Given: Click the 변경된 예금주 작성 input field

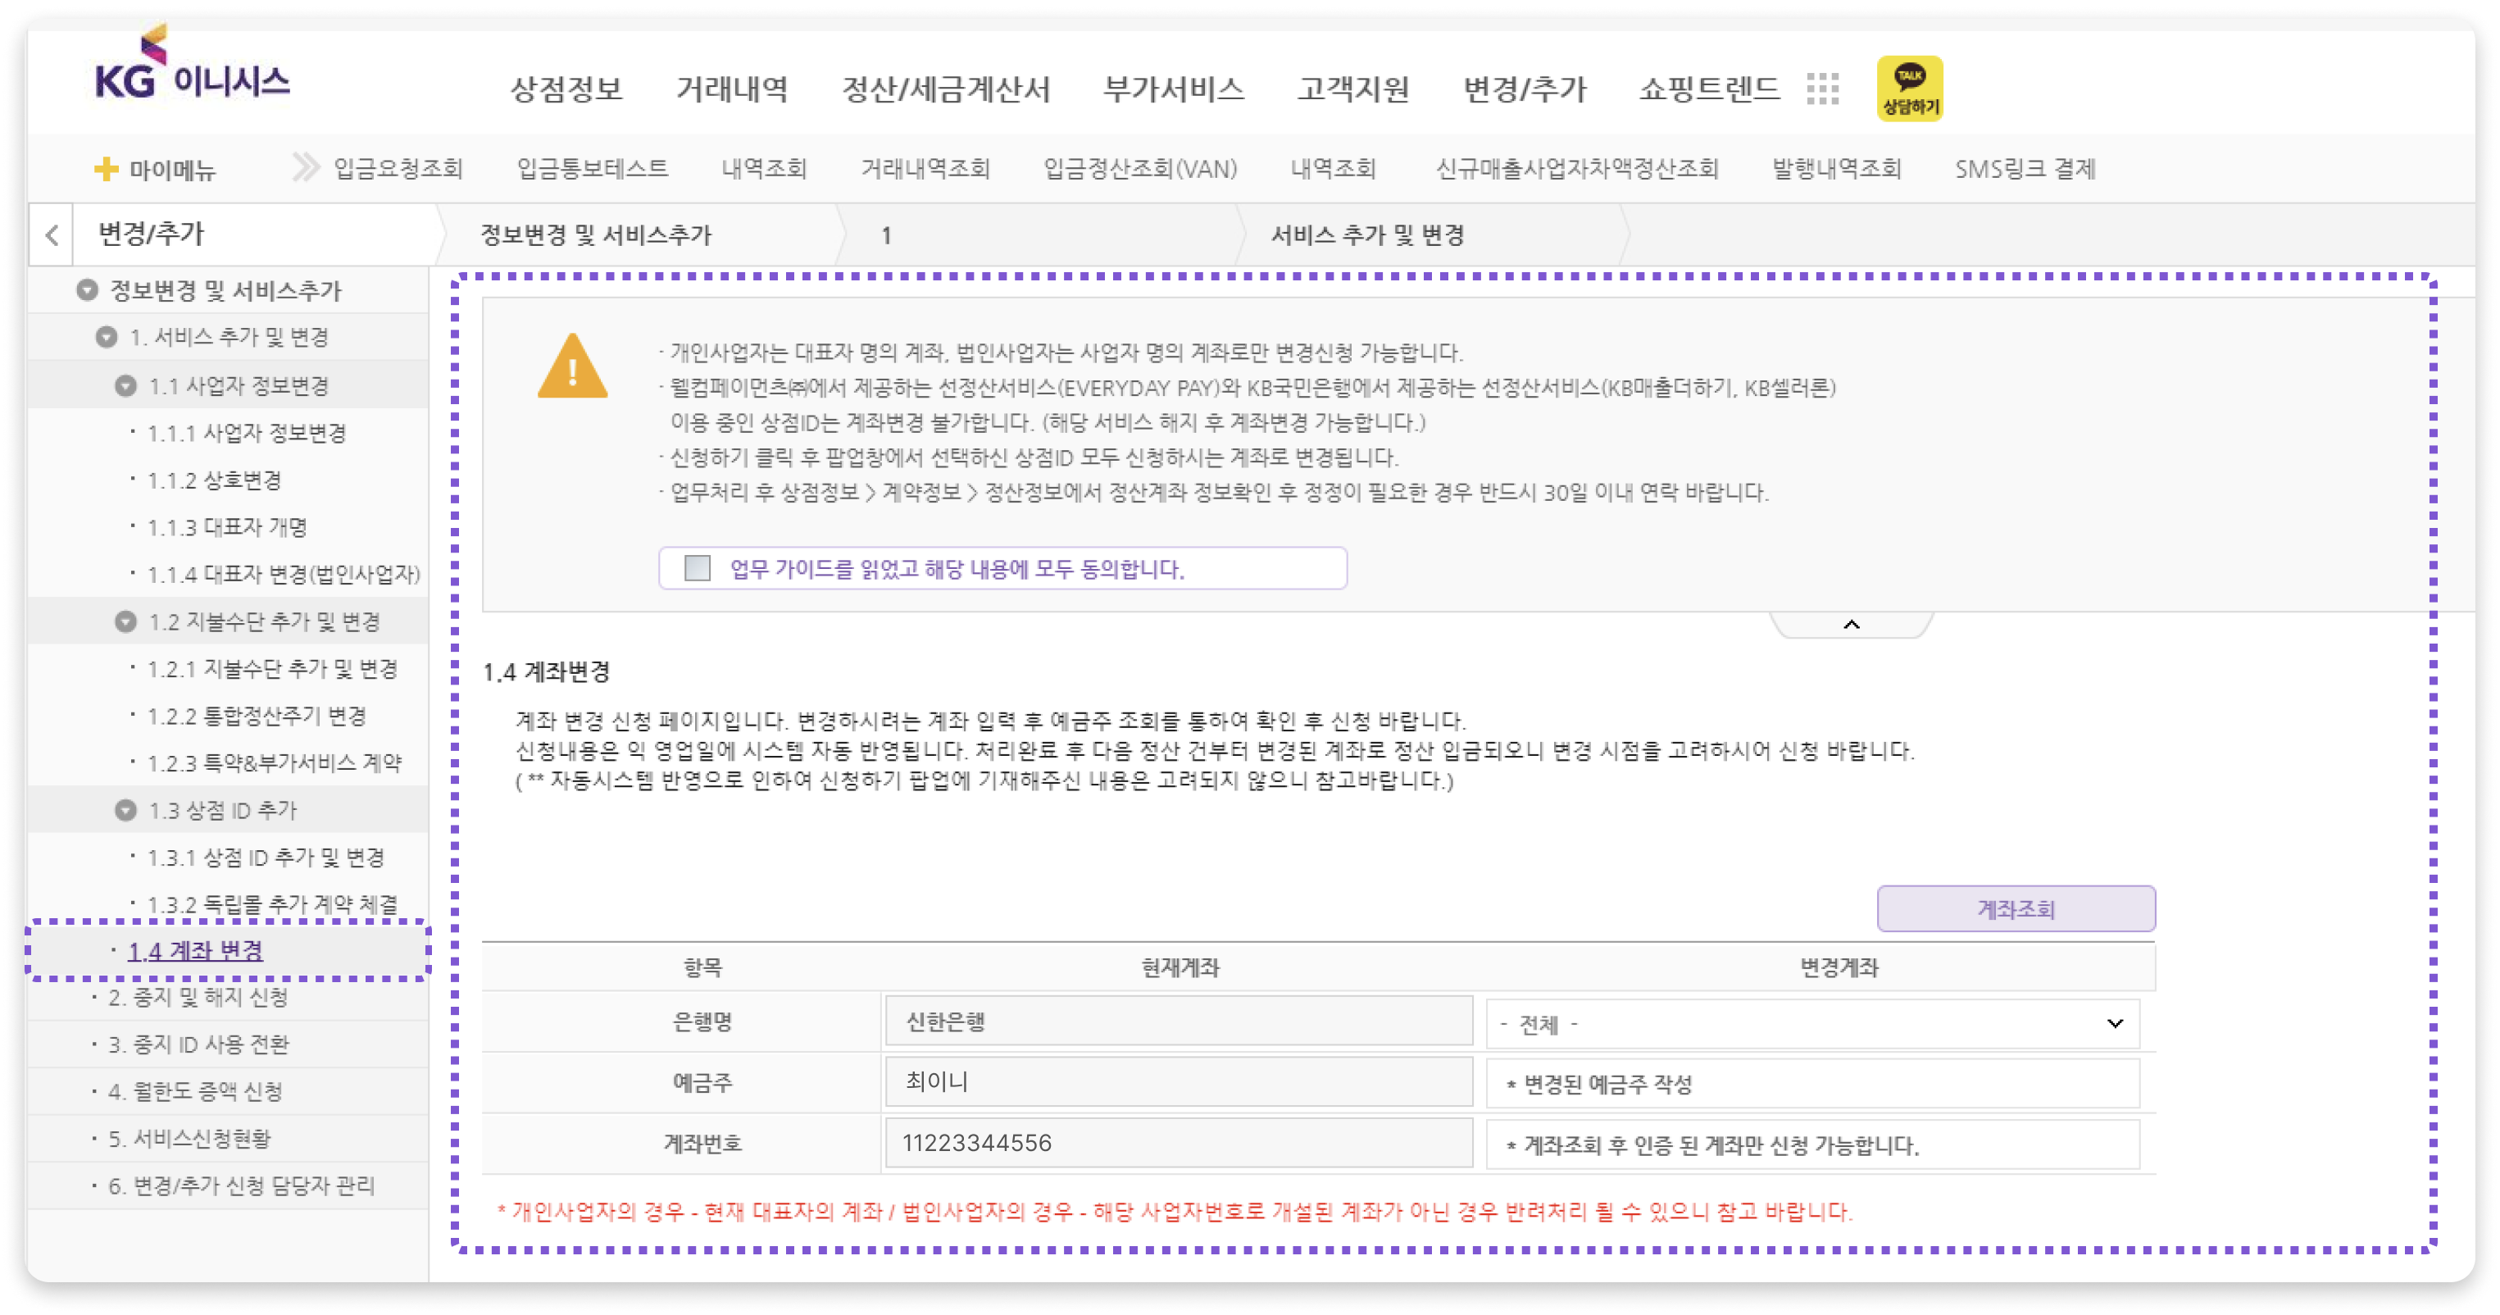Looking at the screenshot, I should click(x=1812, y=1084).
